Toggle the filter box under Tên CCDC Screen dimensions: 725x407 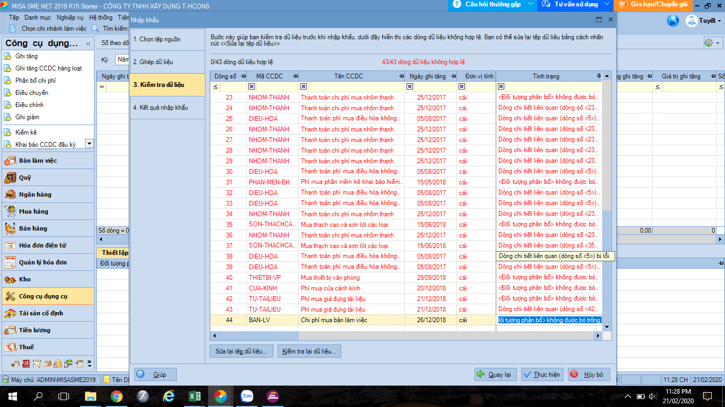pyautogui.click(x=304, y=86)
